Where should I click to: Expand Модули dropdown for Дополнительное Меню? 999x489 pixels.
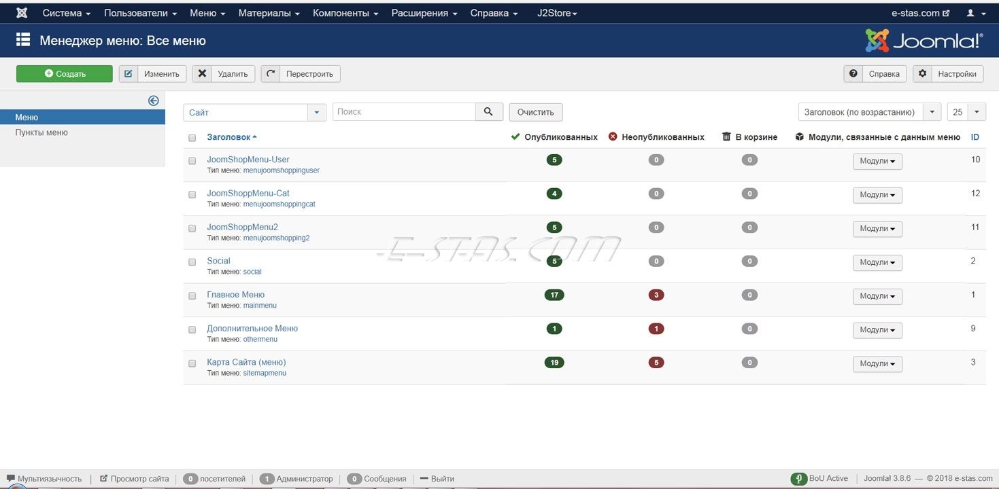pos(877,330)
